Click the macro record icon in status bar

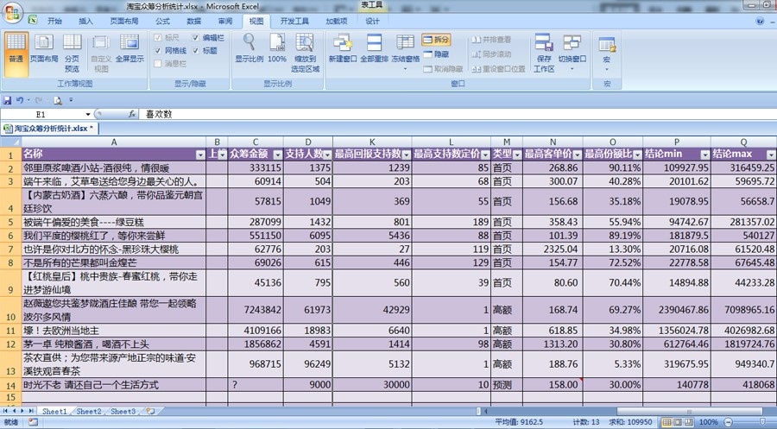(x=33, y=423)
